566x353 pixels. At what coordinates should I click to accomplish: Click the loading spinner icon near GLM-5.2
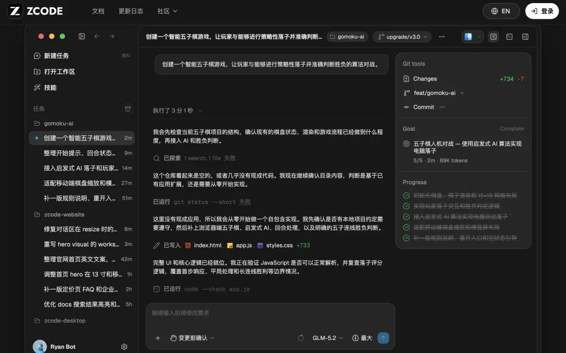(x=301, y=338)
